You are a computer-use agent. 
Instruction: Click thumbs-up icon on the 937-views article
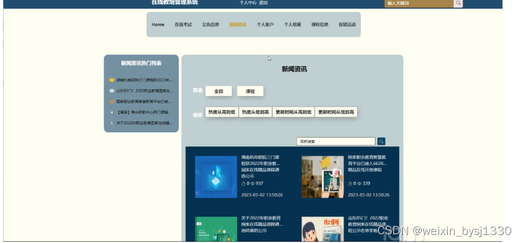point(243,183)
